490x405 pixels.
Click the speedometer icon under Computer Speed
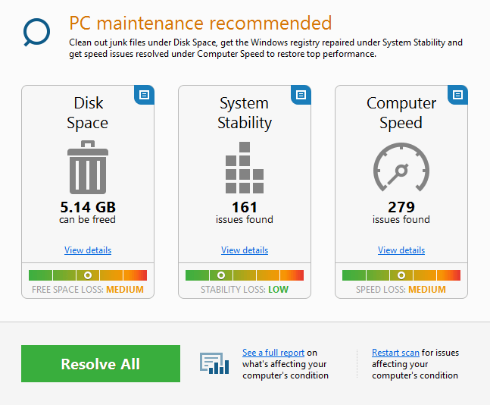[401, 168]
